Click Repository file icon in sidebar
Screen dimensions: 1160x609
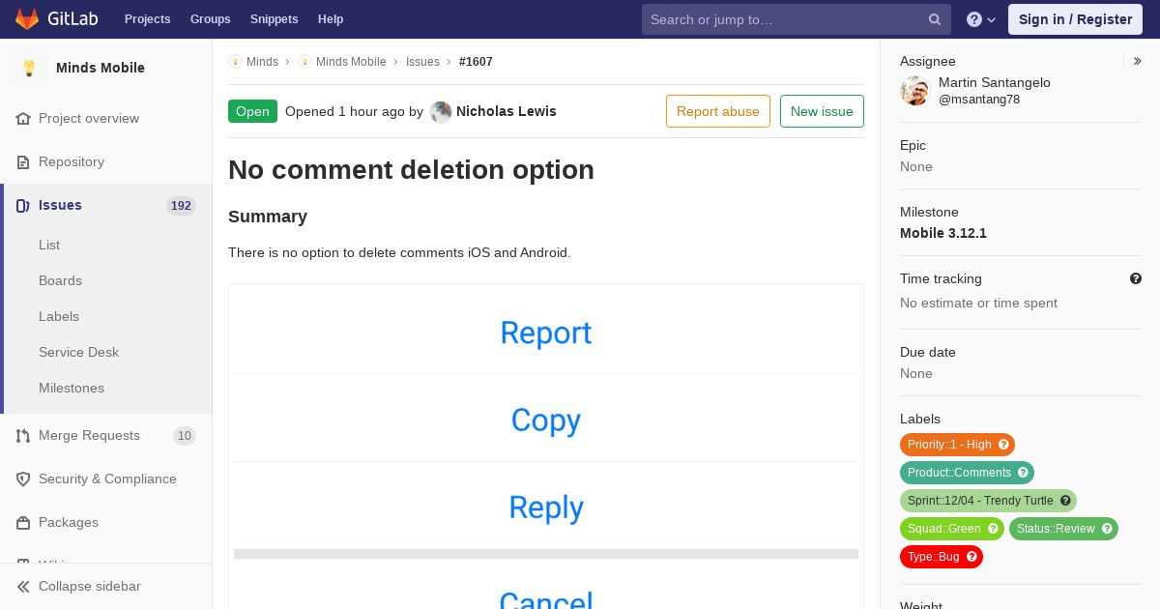pos(23,162)
